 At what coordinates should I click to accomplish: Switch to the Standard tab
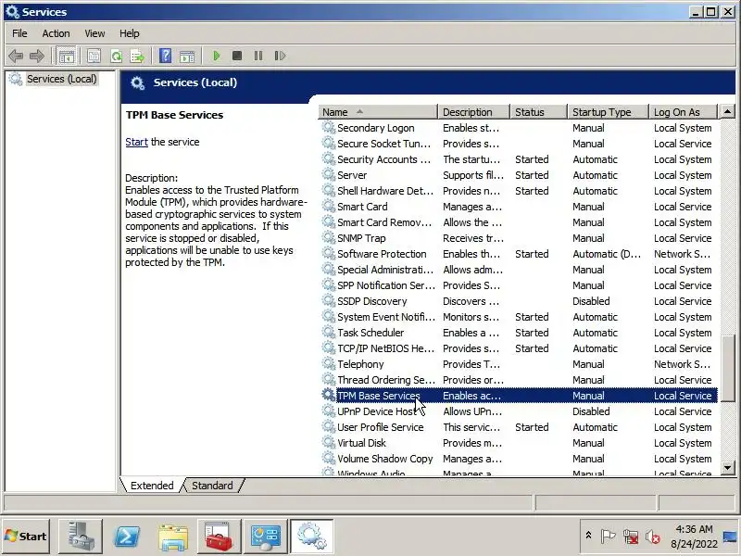(212, 486)
